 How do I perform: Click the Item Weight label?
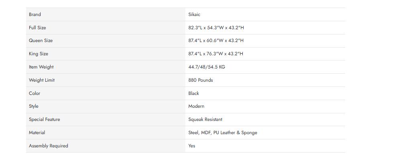[x=41, y=67]
